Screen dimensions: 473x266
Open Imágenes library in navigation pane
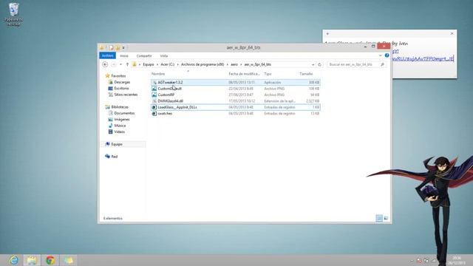click(x=122, y=120)
